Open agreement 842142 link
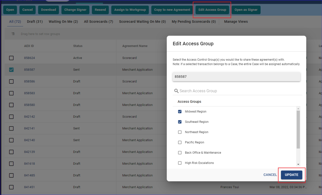The width and height of the screenshot is (322, 195). click(29, 117)
